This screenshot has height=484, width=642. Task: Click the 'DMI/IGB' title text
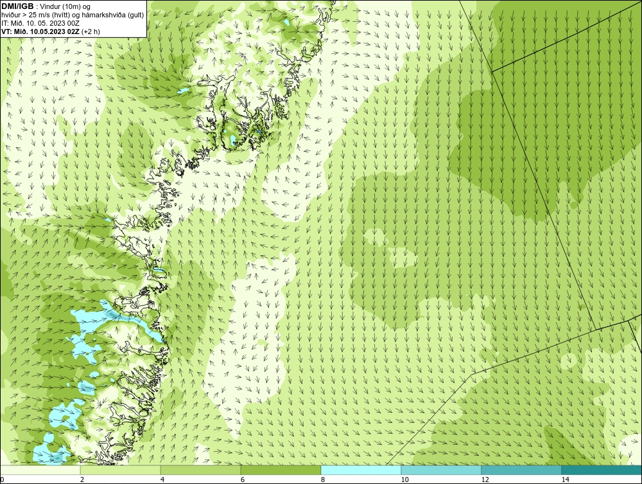pyautogui.click(x=17, y=6)
